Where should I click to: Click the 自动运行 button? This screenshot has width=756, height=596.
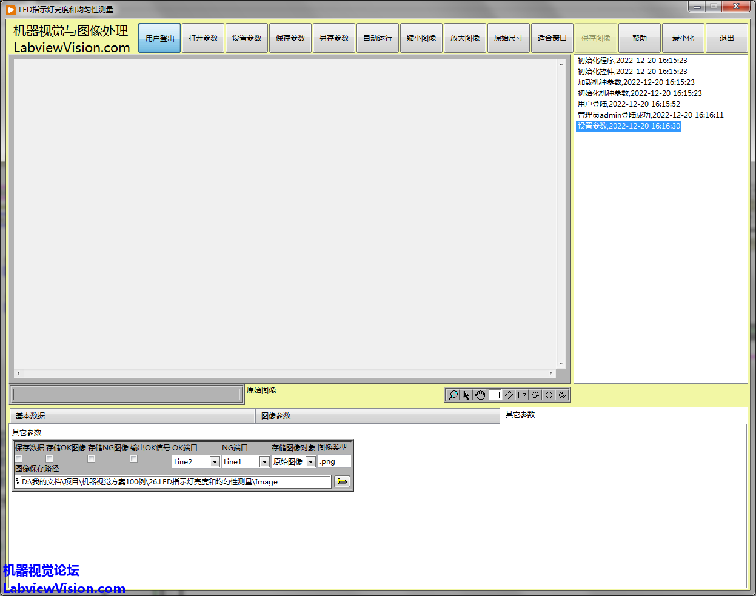pyautogui.click(x=378, y=38)
